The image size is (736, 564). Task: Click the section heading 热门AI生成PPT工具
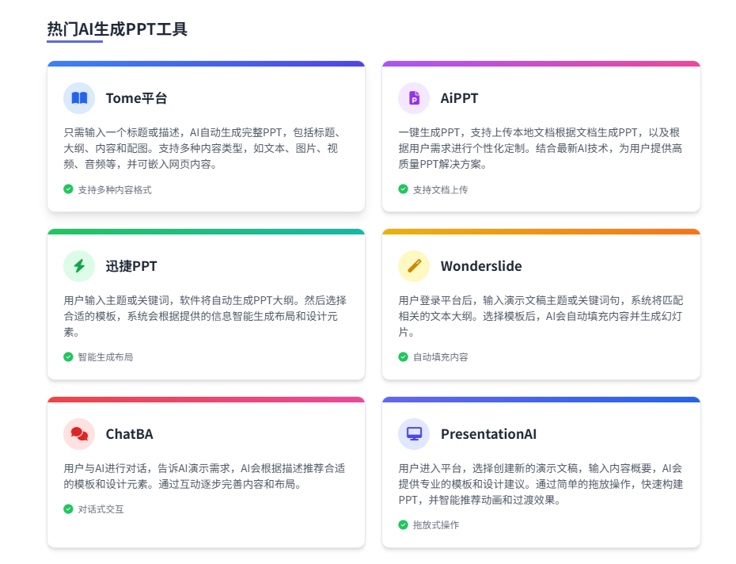(117, 29)
